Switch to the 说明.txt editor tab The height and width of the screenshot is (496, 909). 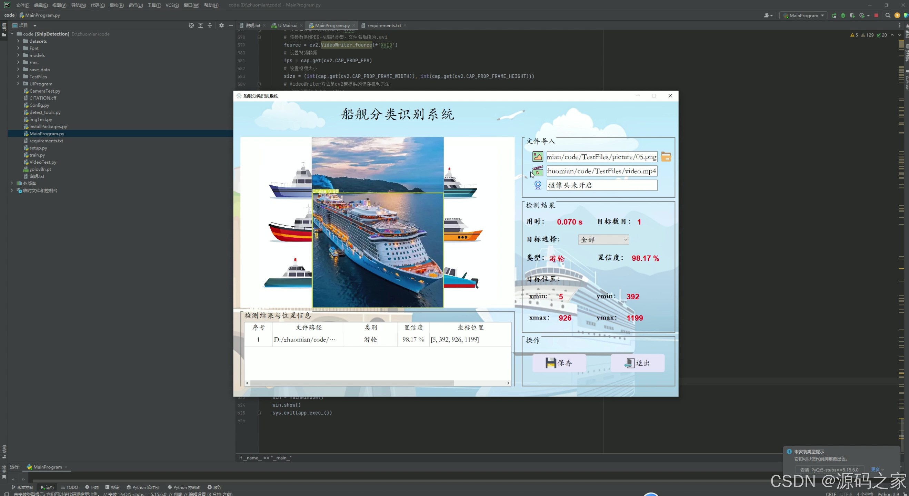(x=253, y=25)
